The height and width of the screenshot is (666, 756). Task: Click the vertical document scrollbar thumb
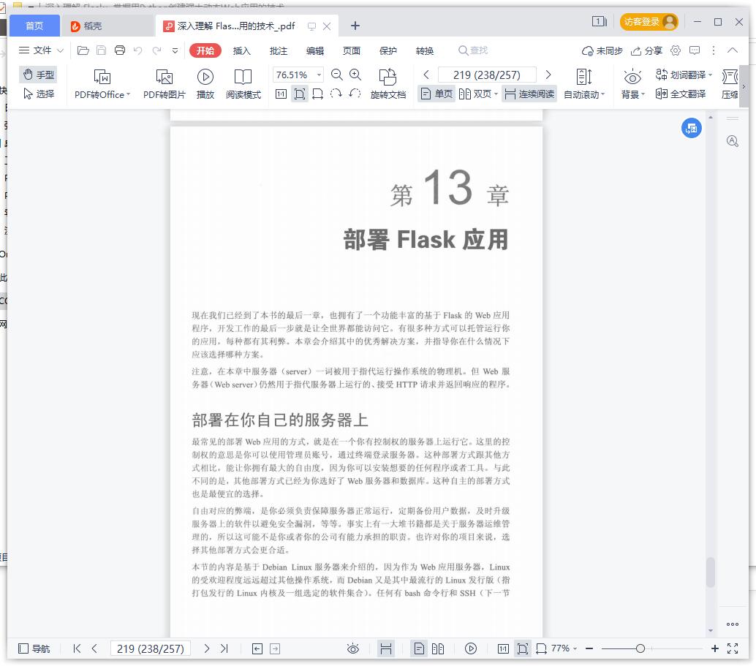click(710, 572)
